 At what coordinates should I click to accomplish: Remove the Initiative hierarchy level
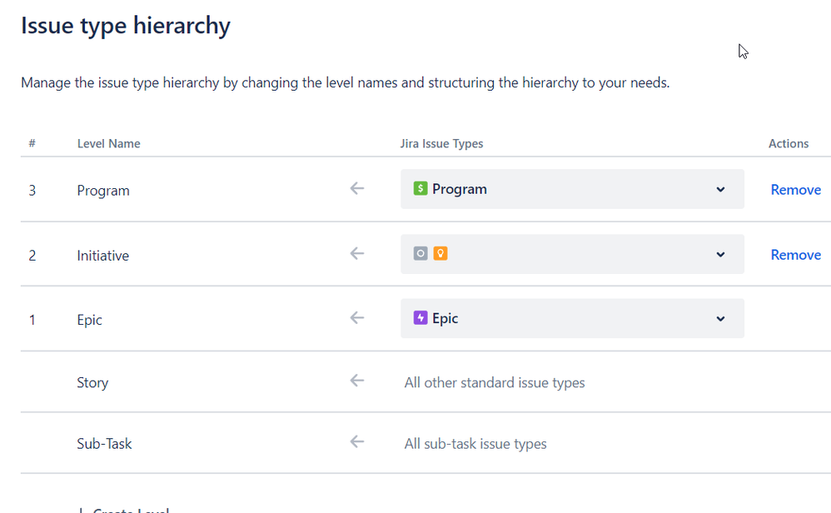795,255
